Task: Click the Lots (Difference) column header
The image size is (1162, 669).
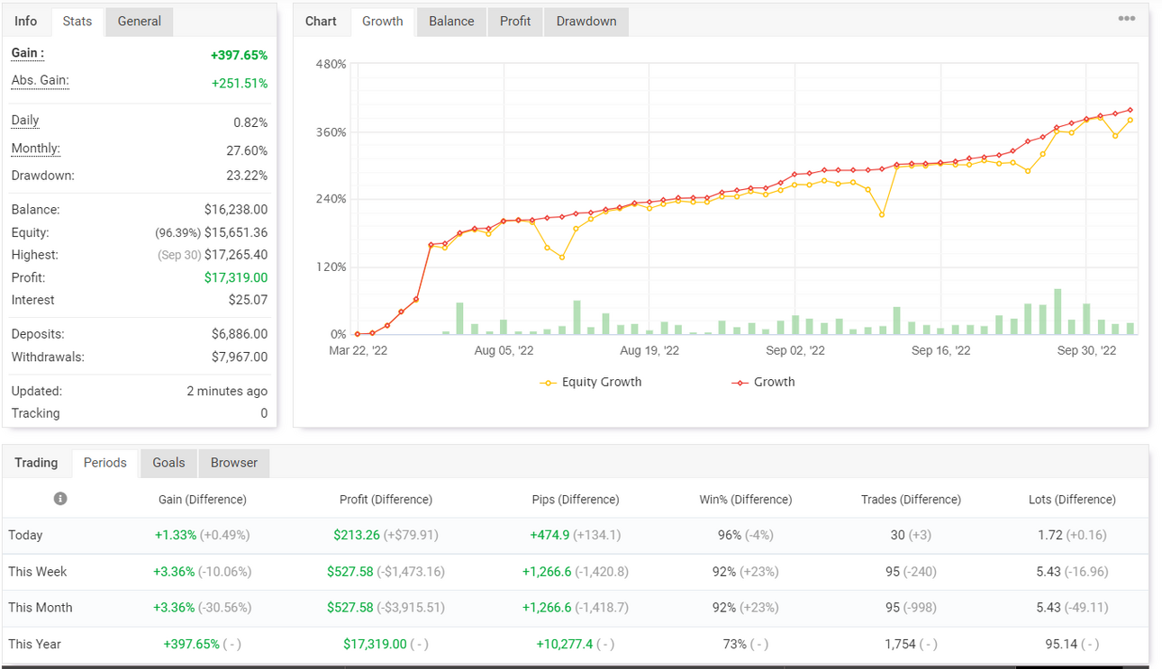Action: point(1072,499)
